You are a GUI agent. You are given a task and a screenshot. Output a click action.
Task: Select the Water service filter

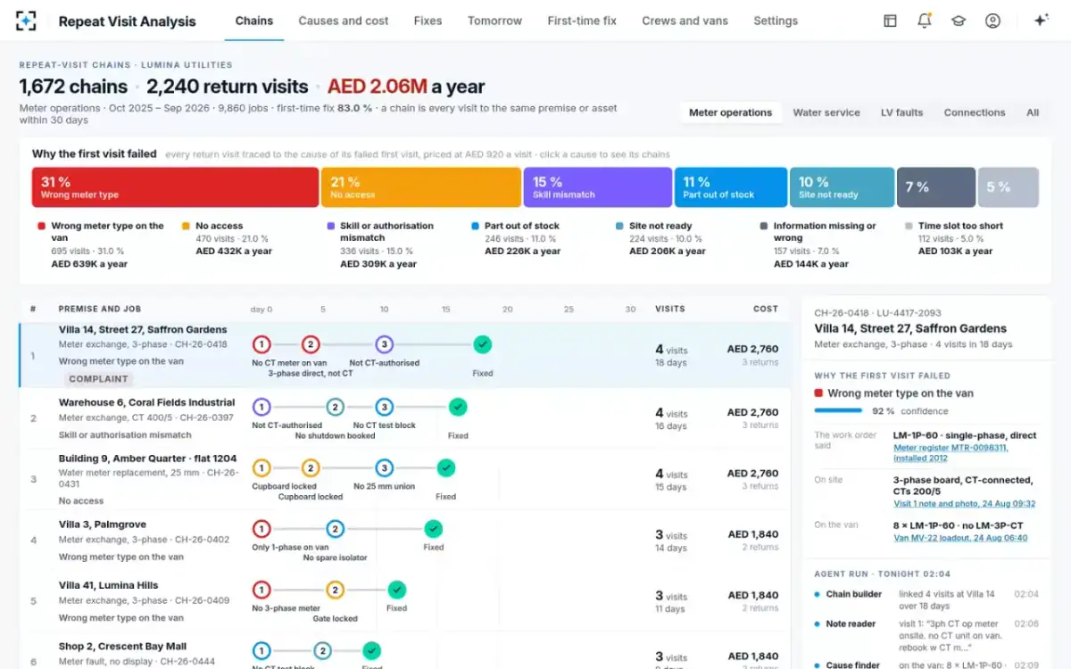coord(826,112)
